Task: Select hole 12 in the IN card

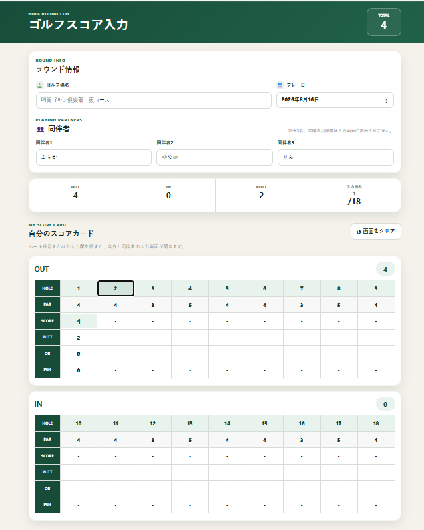Action: point(152,423)
